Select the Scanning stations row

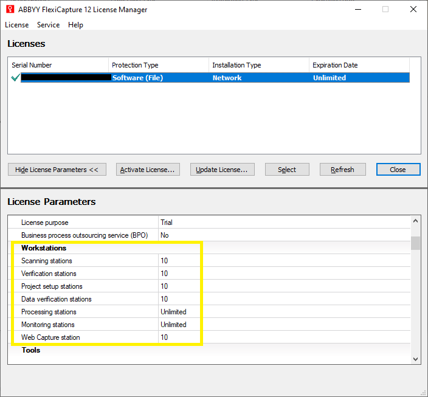[209, 261]
